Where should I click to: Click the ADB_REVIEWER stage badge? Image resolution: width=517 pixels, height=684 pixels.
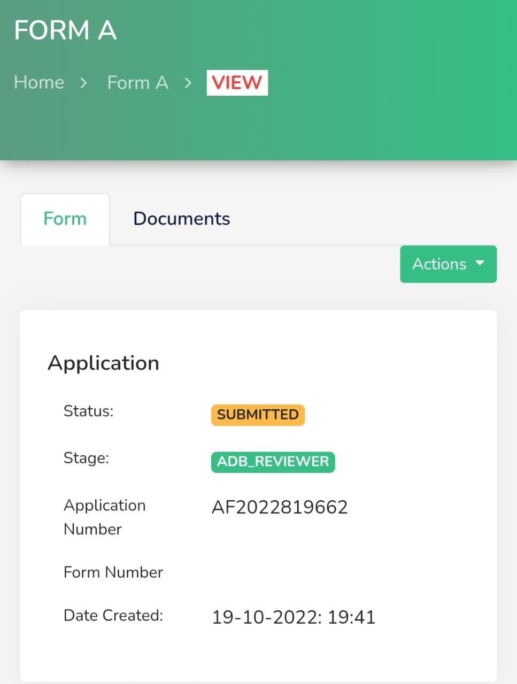point(273,462)
